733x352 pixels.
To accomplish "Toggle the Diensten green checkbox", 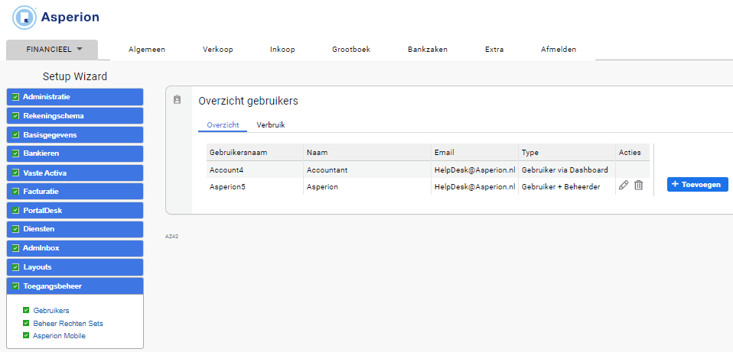I will 15,229.
